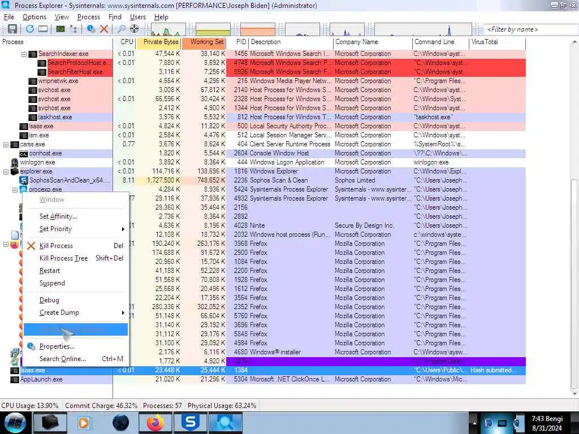This screenshot has height=434, width=579.
Task: Open the yellow commit history mini graph
Action: pyautogui.click(x=213, y=29)
